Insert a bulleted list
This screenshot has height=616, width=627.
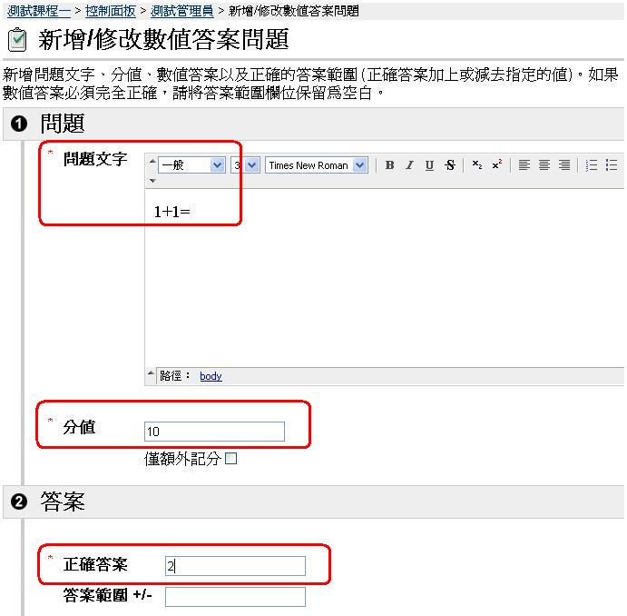(x=612, y=165)
